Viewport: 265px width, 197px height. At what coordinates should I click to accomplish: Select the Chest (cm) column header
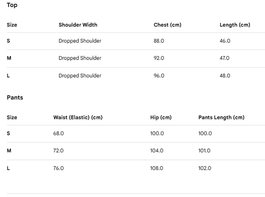coord(167,25)
